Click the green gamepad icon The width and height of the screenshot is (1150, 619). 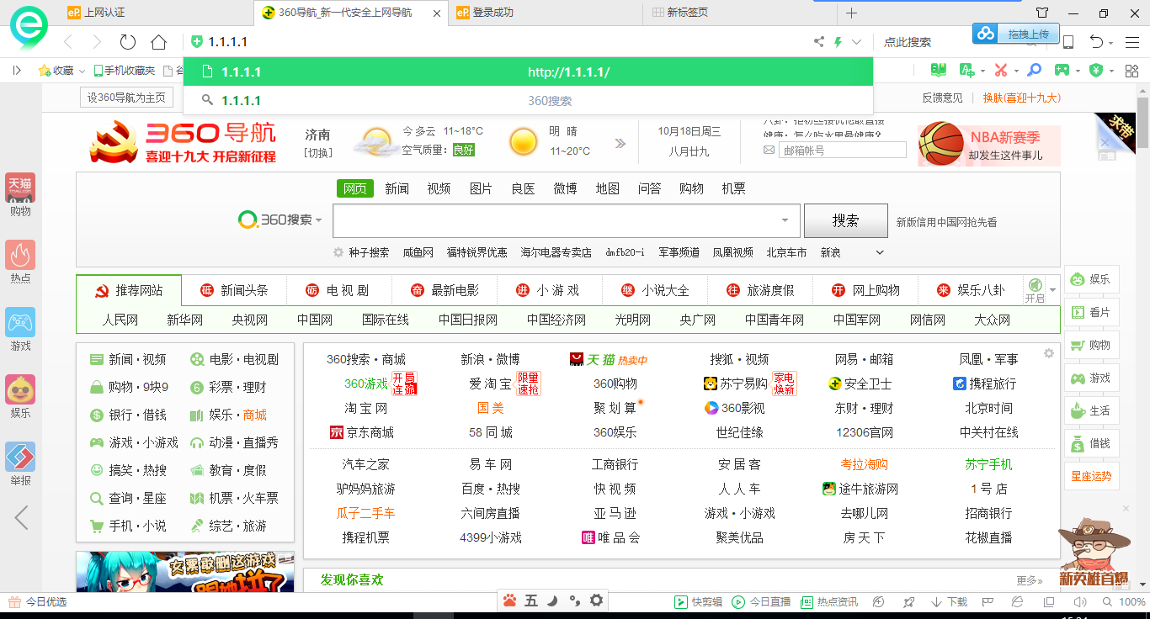[x=1062, y=70]
